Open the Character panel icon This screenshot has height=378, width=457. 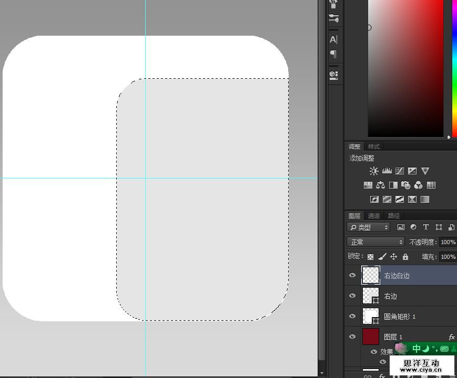[333, 39]
